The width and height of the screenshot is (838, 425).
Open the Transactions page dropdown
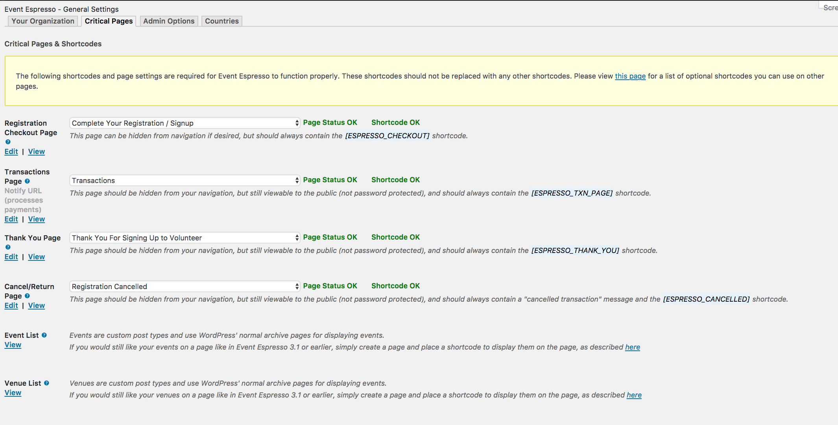[x=185, y=181]
